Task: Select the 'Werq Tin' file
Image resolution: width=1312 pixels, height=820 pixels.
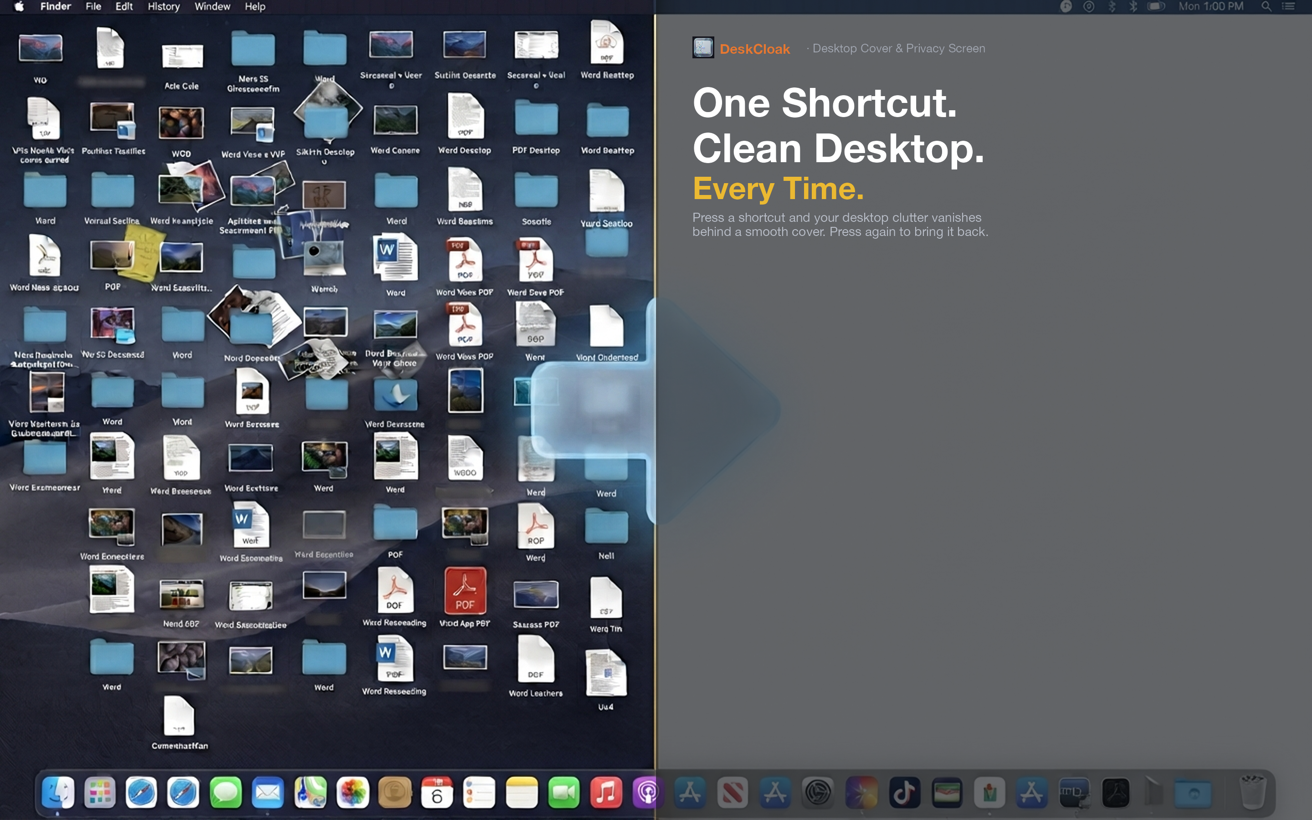Action: [606, 597]
